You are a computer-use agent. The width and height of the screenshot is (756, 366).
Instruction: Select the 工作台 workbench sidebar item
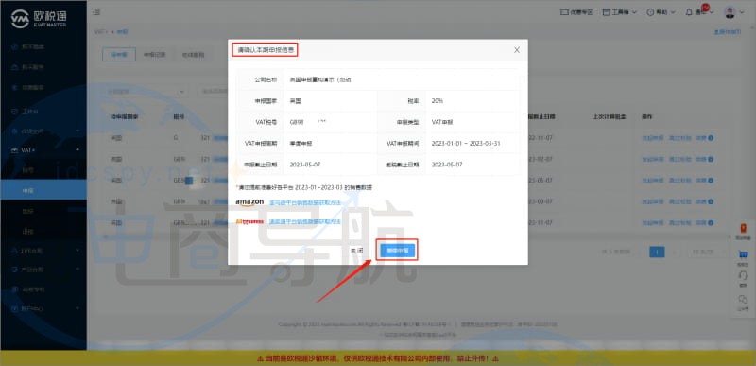(29, 112)
